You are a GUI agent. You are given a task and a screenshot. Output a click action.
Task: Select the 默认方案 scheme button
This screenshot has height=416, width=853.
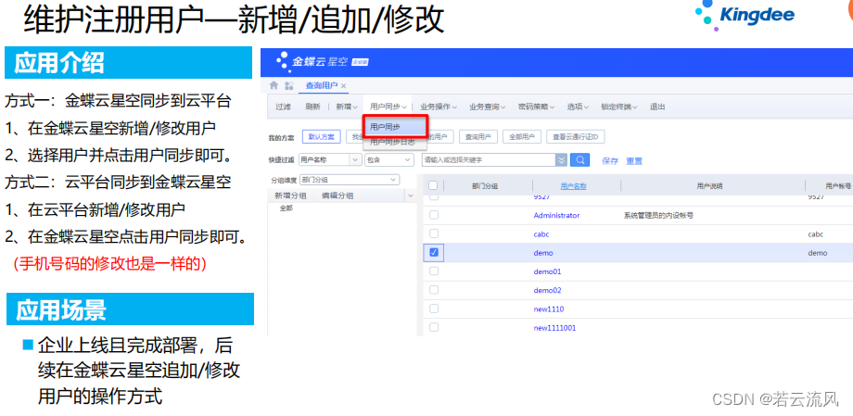click(x=322, y=137)
